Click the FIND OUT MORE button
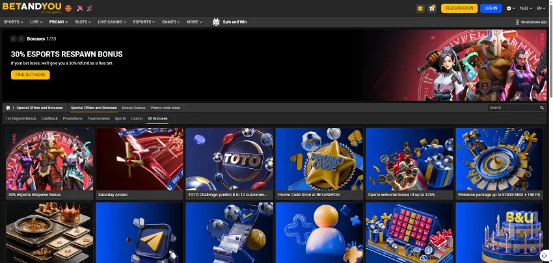The height and width of the screenshot is (263, 553). pos(31,75)
